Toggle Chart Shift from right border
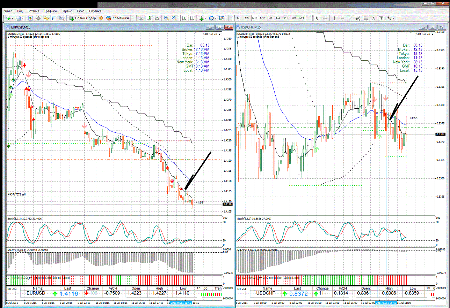Viewport: 450px width, 308px height. click(x=192, y=18)
